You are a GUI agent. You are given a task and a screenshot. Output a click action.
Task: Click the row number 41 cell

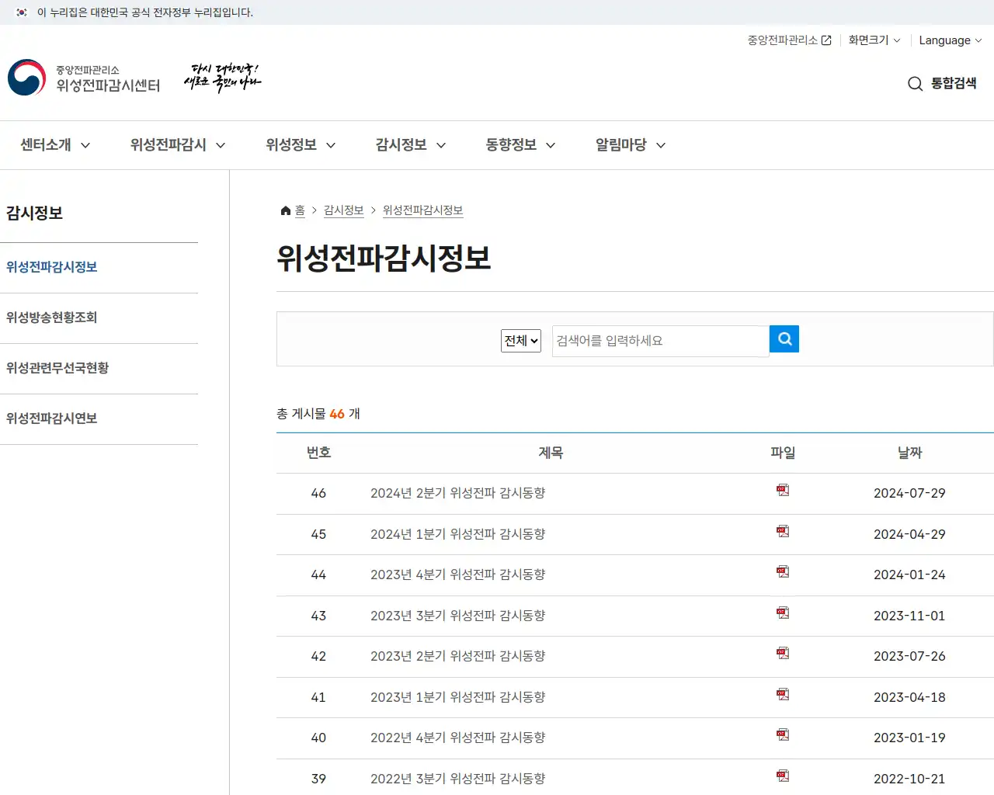pyautogui.click(x=318, y=697)
